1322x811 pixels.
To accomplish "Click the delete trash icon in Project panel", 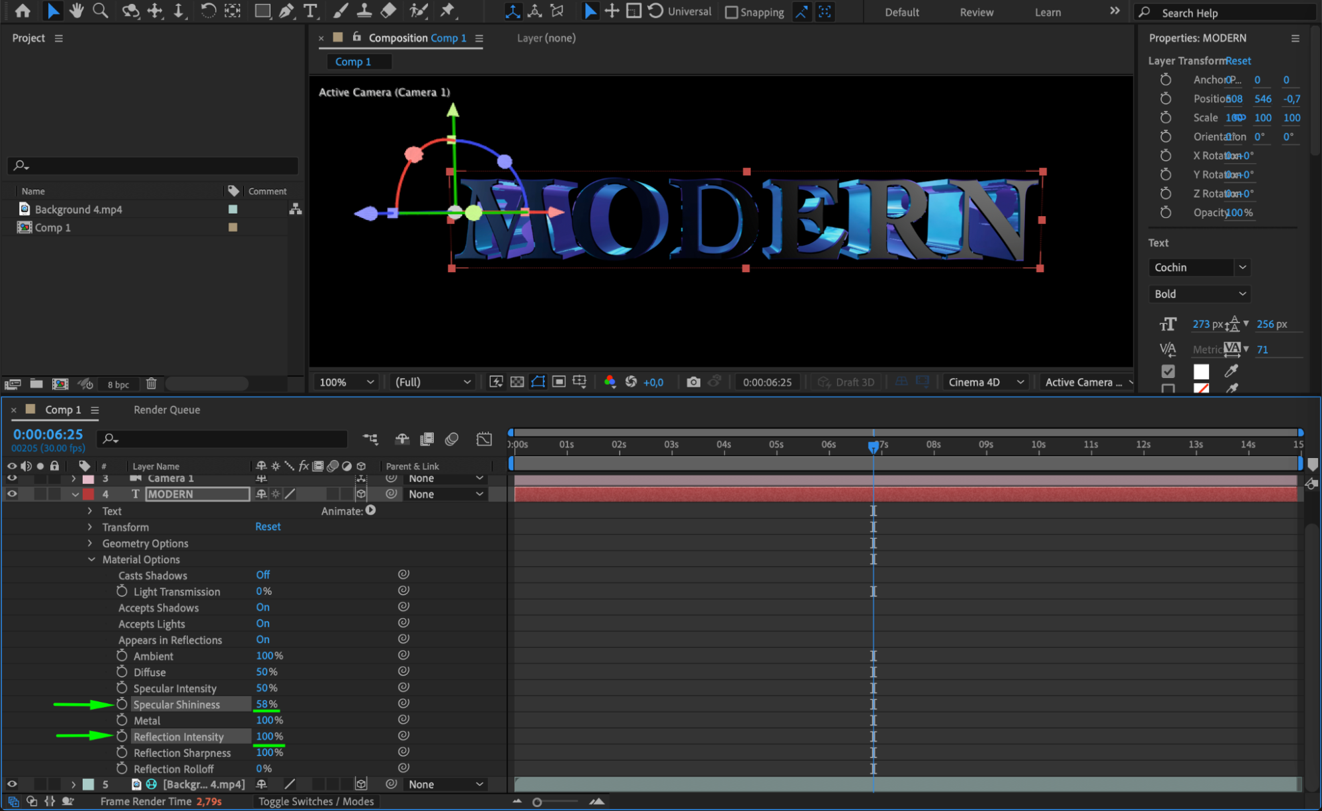I will [x=151, y=384].
